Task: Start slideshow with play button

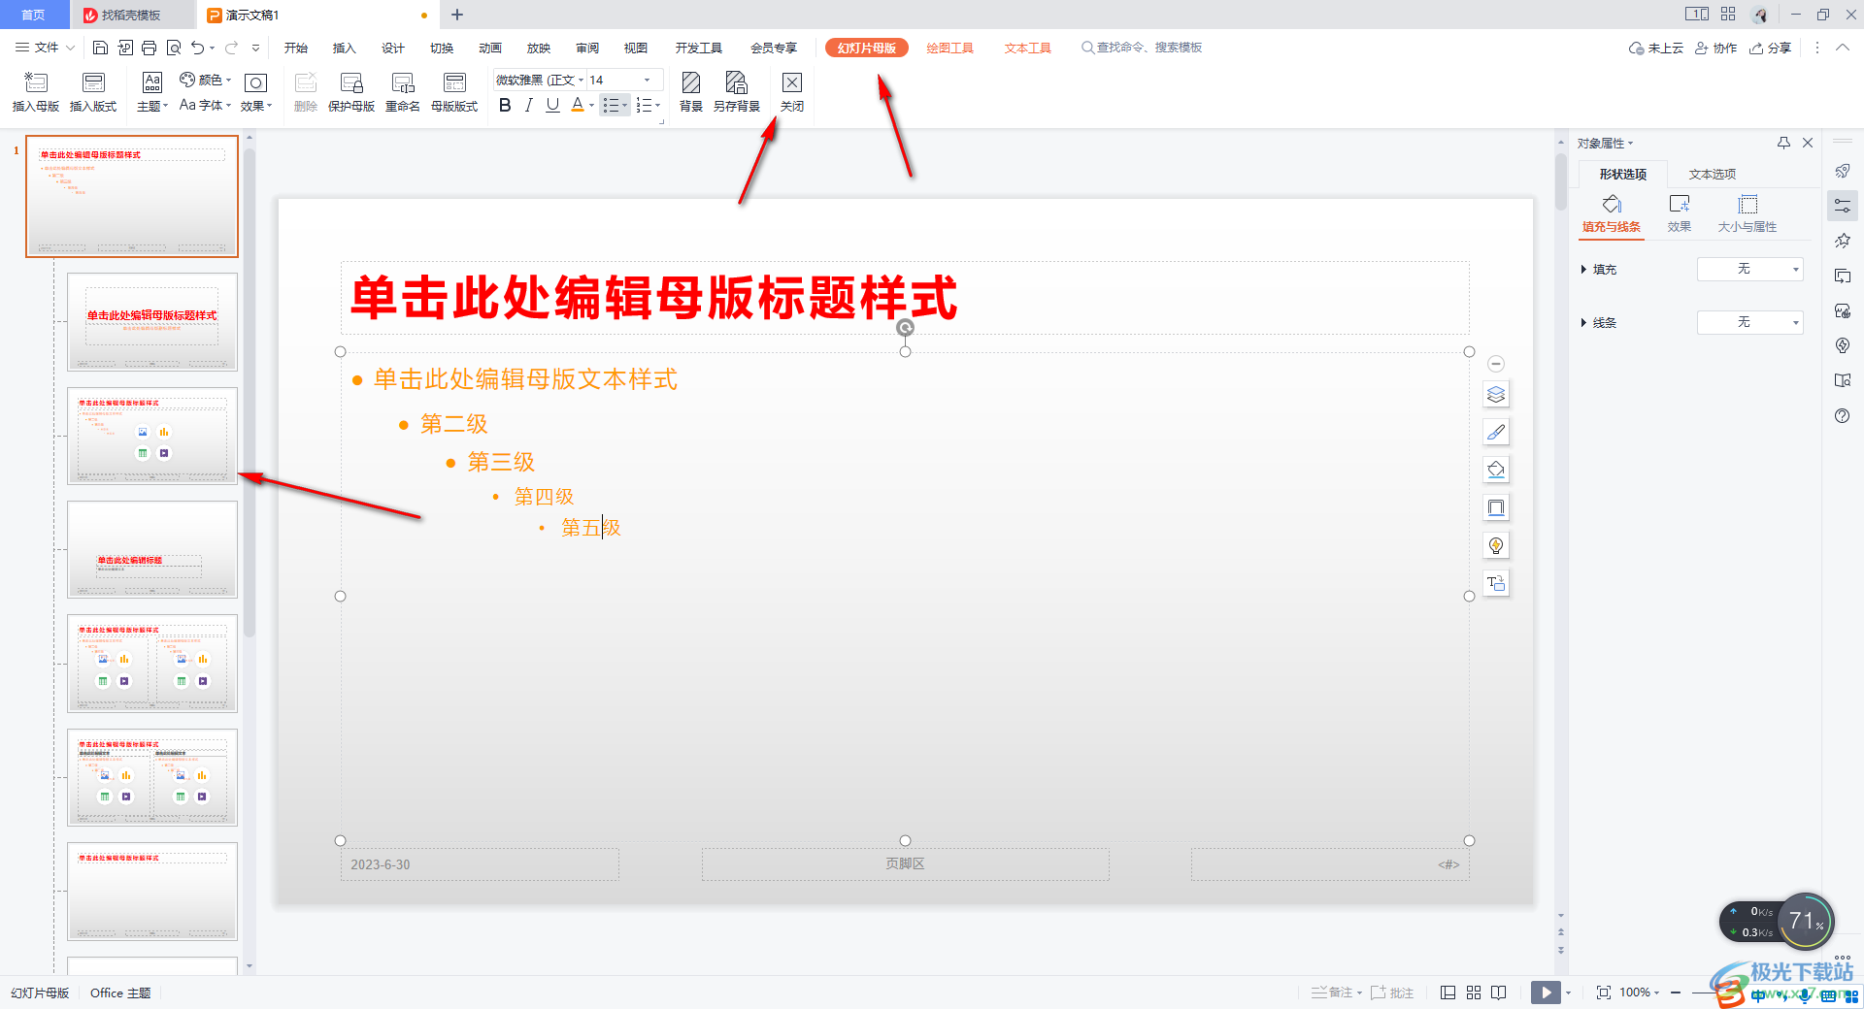Action: [x=1546, y=993]
